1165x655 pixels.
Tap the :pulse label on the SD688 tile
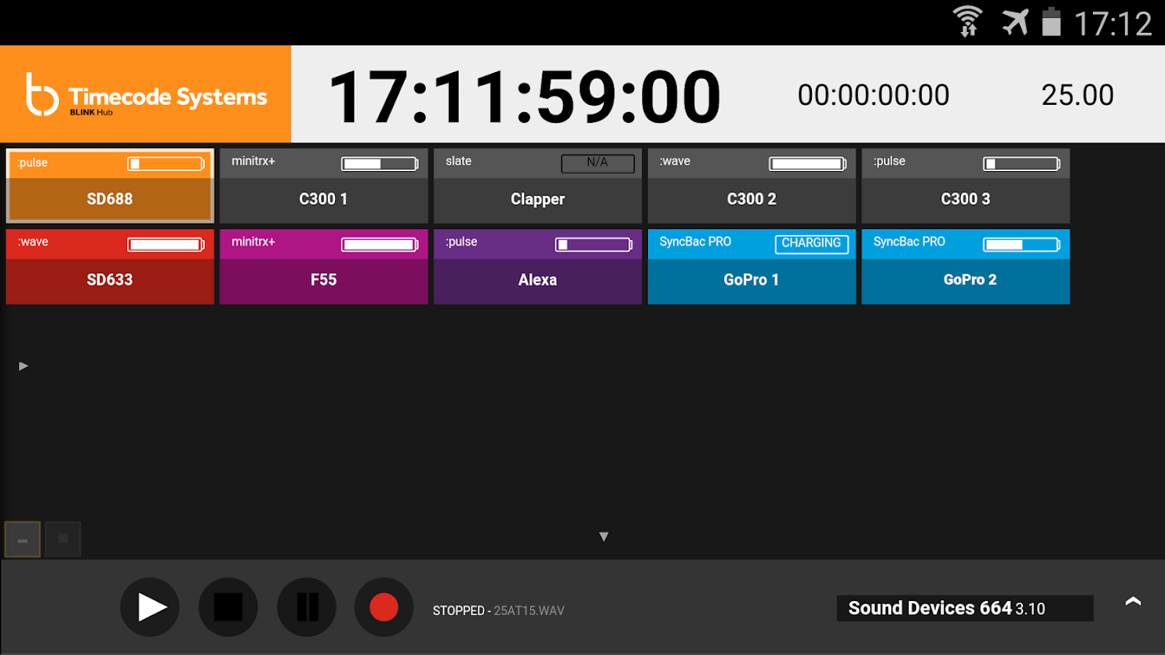(33, 163)
